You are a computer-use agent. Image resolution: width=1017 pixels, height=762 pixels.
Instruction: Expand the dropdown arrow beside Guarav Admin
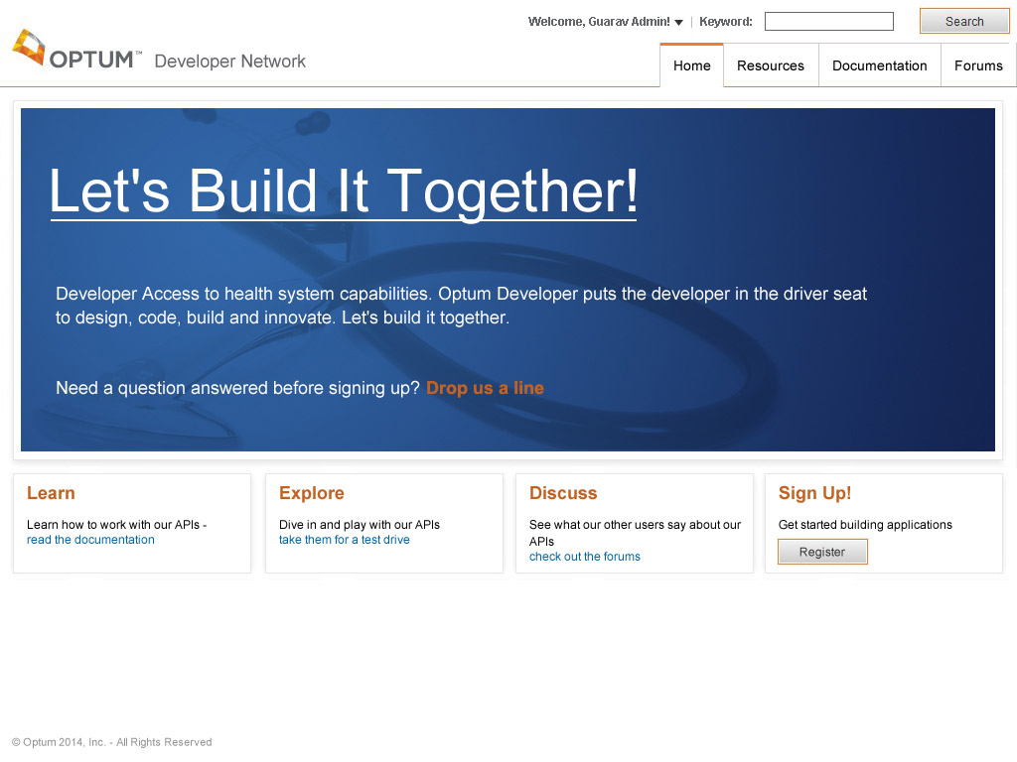679,23
